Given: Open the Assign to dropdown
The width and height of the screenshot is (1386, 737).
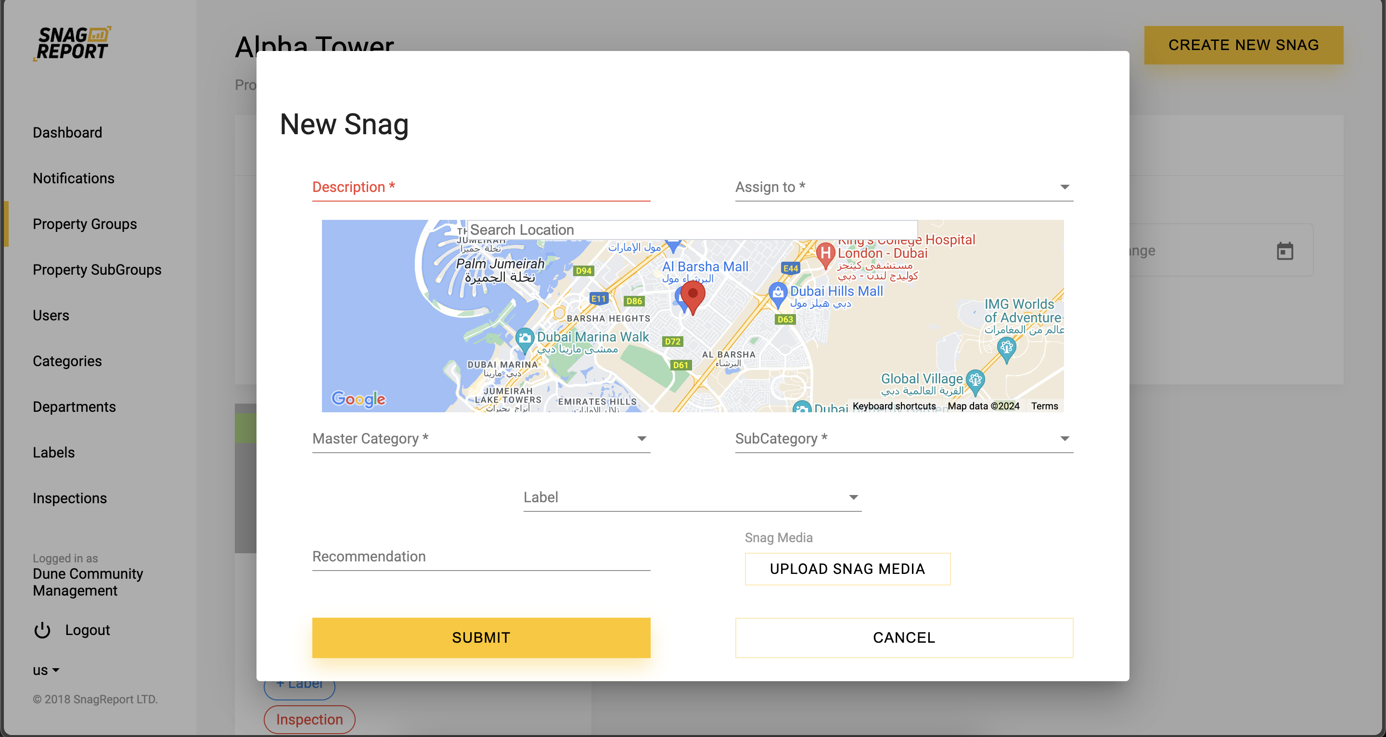Looking at the screenshot, I should [904, 187].
